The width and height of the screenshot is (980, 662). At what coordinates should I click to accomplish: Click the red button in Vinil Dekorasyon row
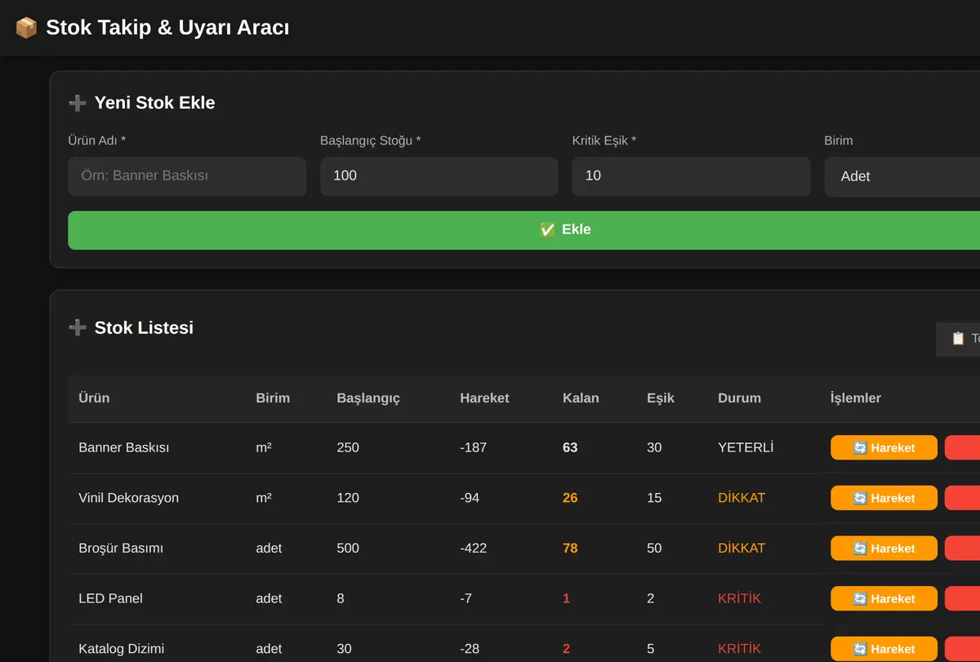[962, 498]
